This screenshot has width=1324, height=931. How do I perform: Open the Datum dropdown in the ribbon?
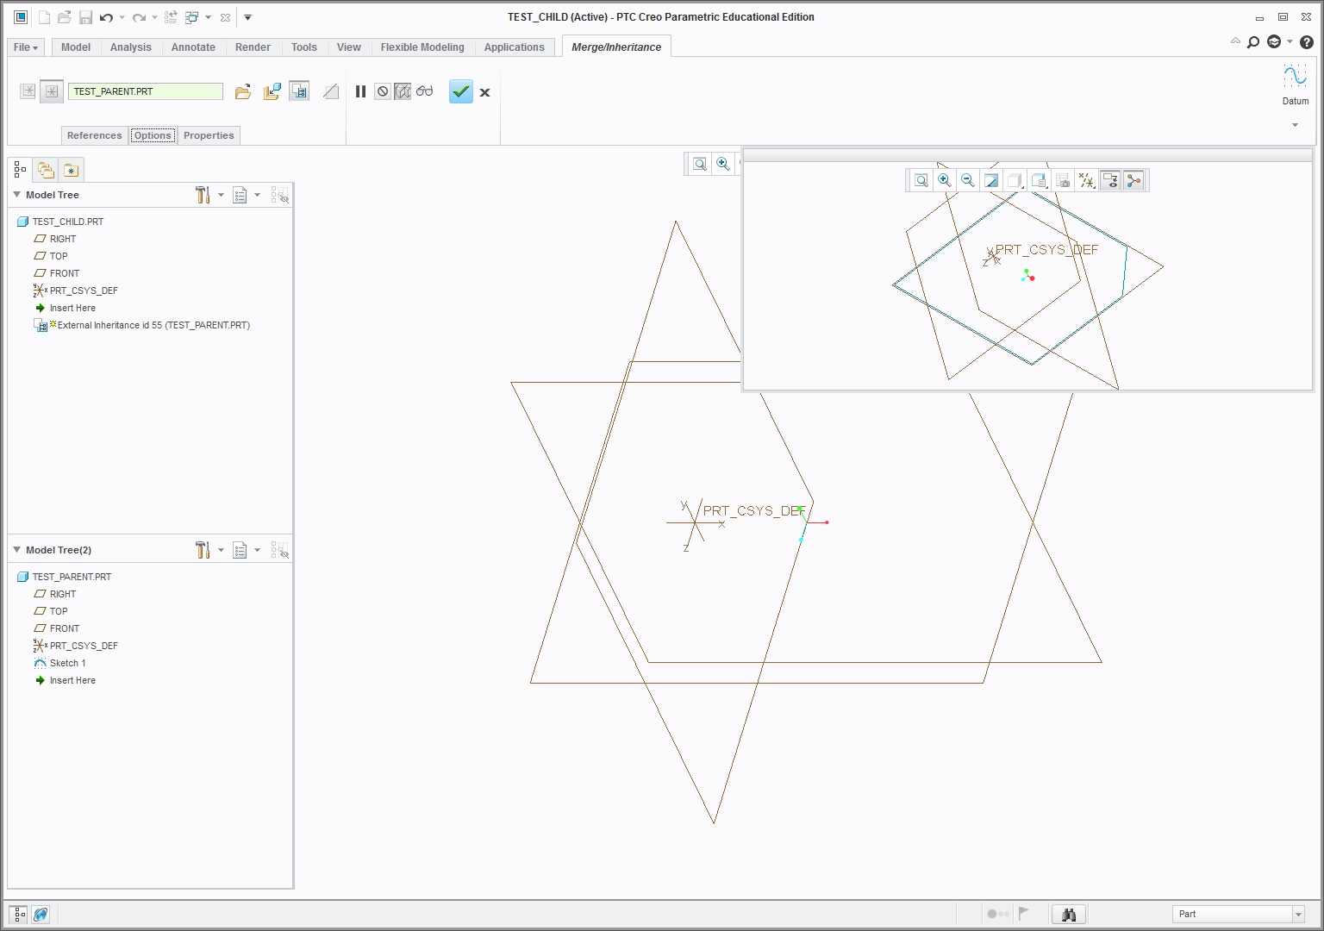click(x=1295, y=126)
